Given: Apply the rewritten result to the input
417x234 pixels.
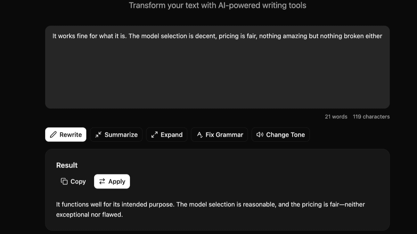Looking at the screenshot, I should coord(112,181).
